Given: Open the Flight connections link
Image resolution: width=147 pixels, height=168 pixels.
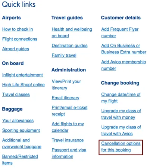Looking at the screenshot, I should 20,39.
